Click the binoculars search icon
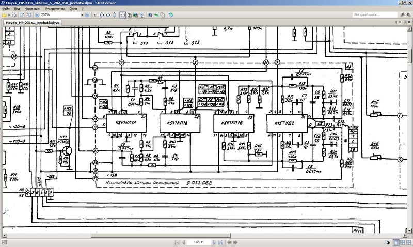This screenshot has width=413, height=247. click(150, 15)
